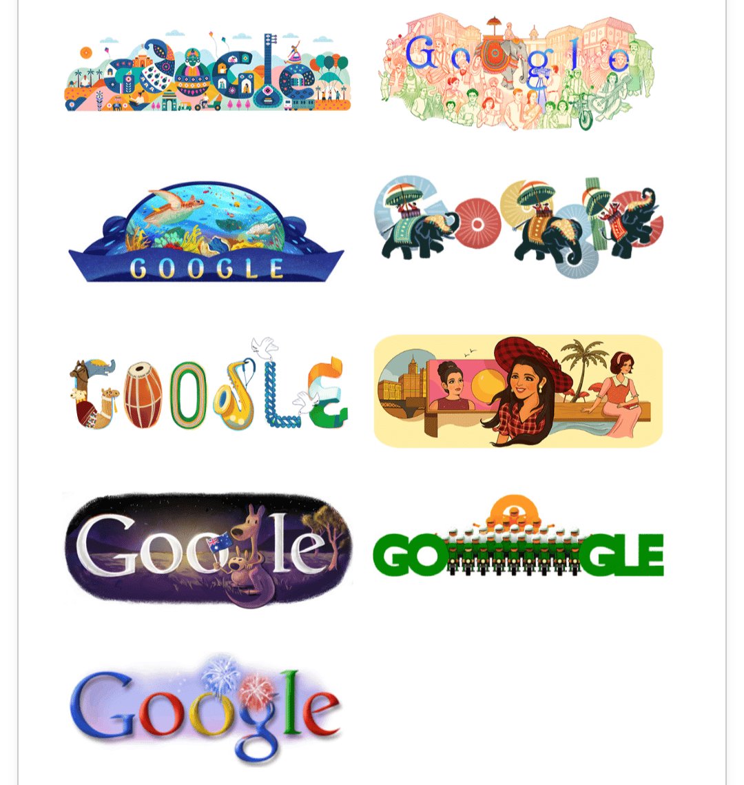Image resolution: width=744 pixels, height=785 pixels.
Task: Open the three decorated elephants doodle
Action: [x=518, y=227]
